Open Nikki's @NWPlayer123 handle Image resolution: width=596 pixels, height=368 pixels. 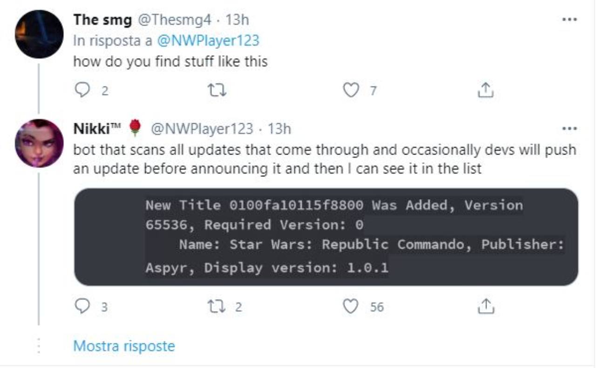(x=201, y=128)
